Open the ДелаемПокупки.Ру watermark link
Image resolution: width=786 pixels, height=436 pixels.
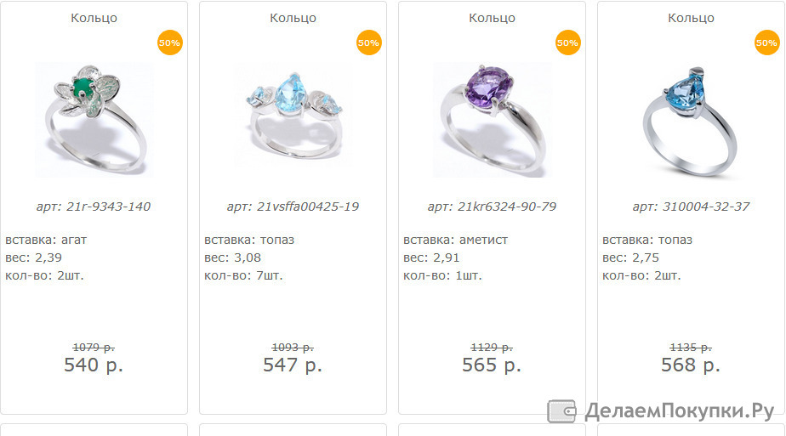tap(662, 411)
